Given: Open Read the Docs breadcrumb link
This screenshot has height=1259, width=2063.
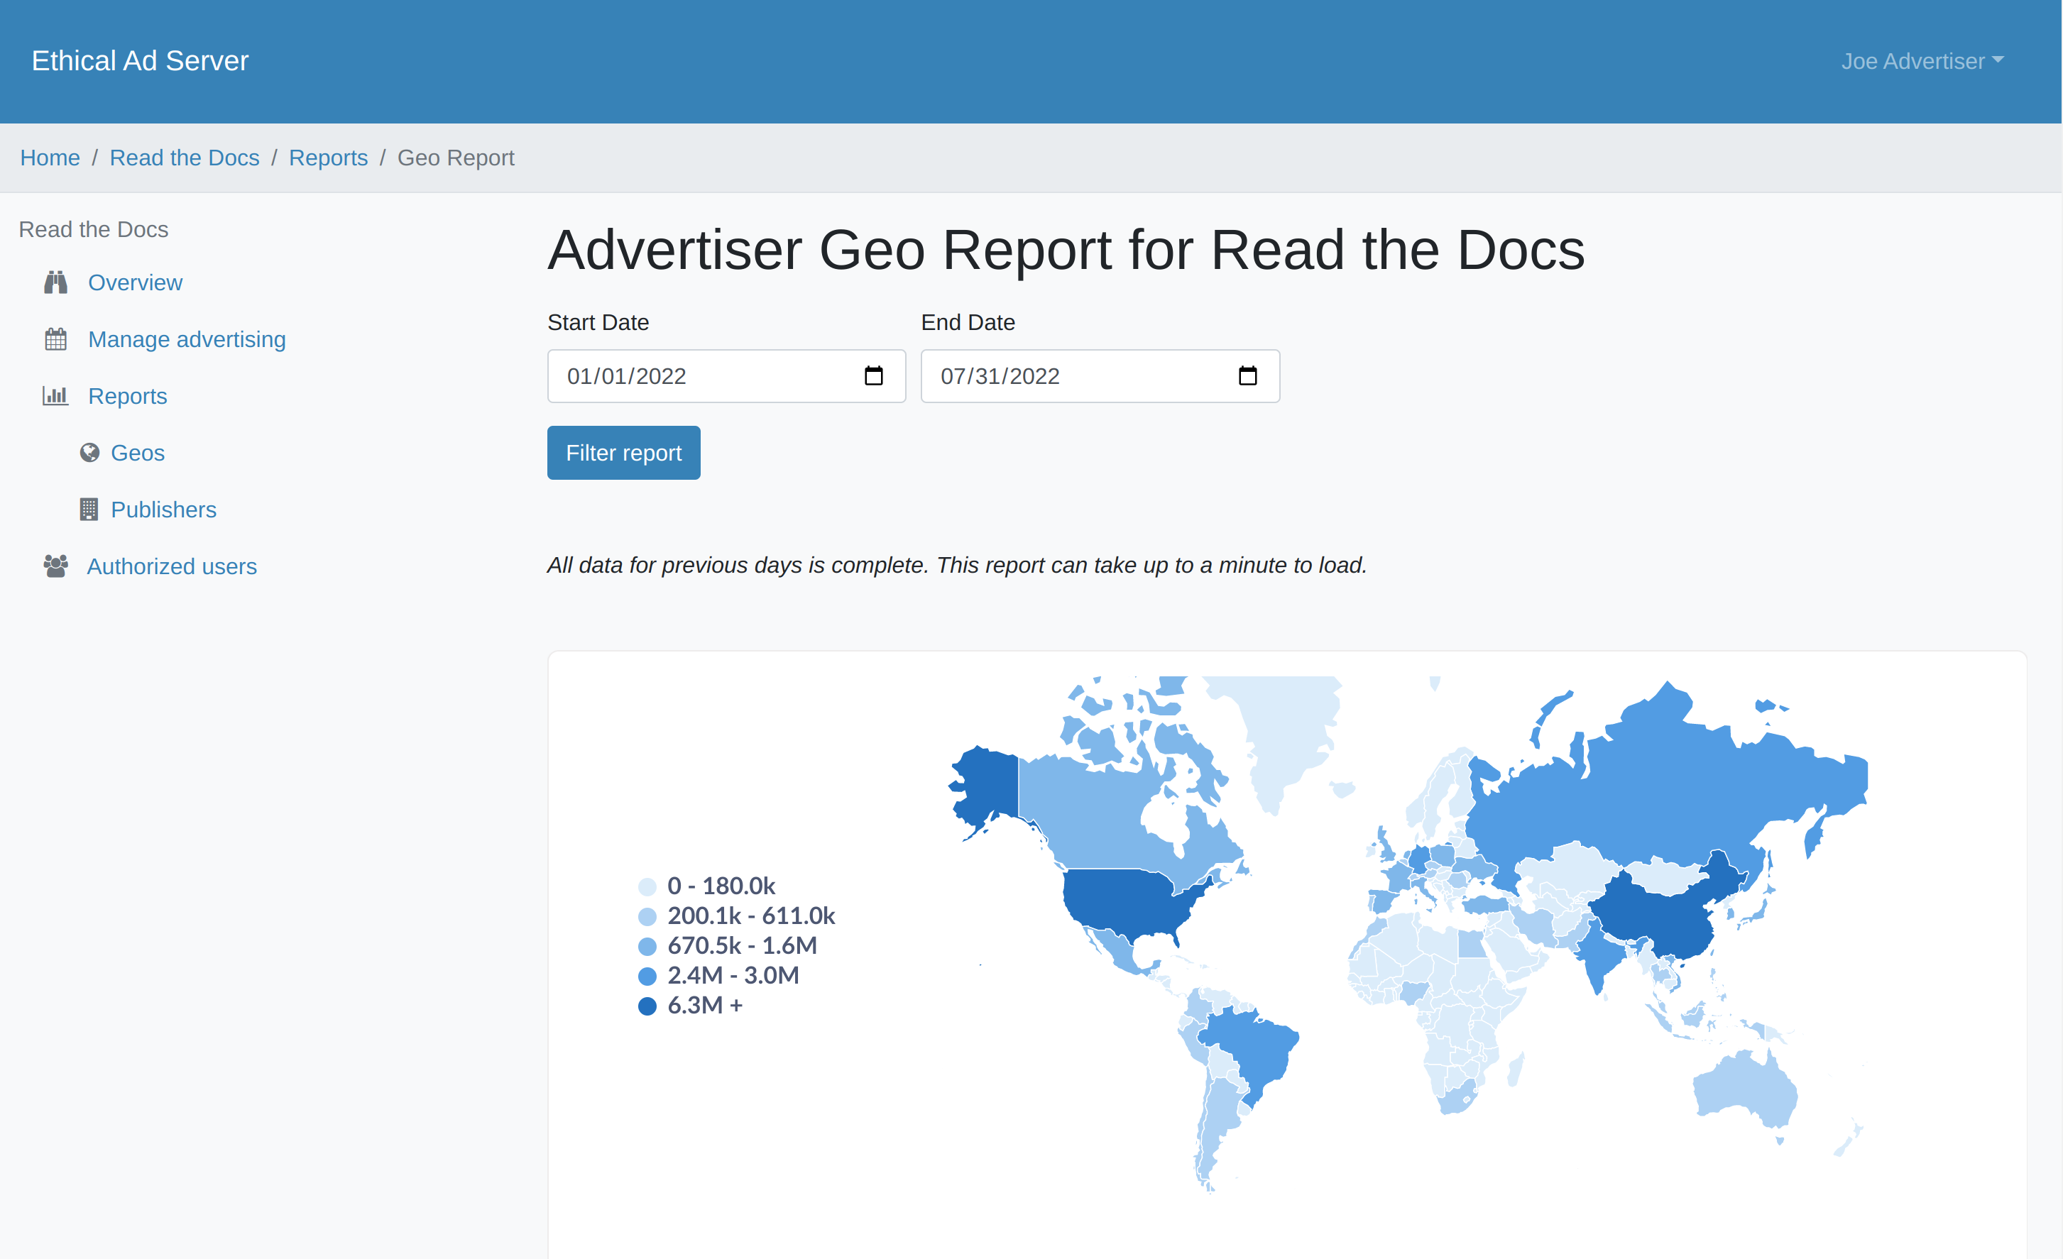Looking at the screenshot, I should click(184, 158).
